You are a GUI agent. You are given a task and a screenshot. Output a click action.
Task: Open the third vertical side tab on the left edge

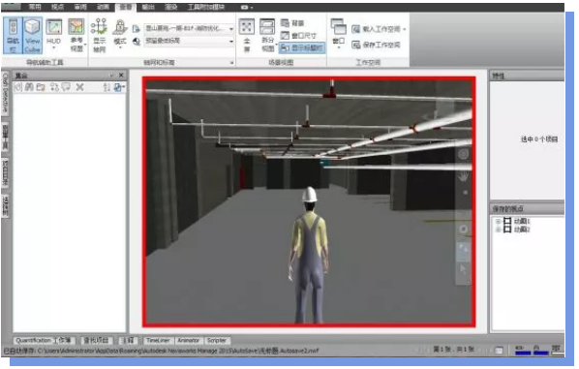(x=5, y=172)
